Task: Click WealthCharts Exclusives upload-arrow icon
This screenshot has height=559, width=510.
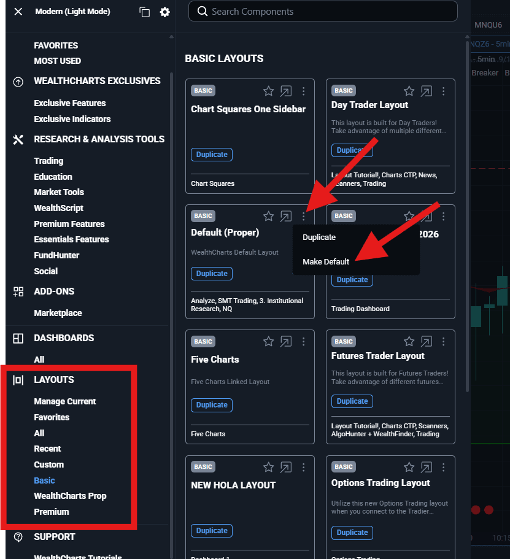Action: click(x=18, y=82)
